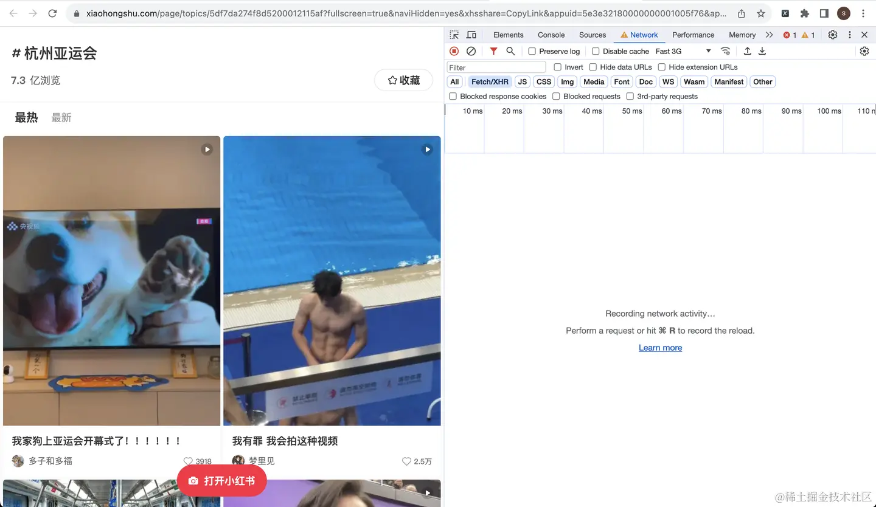Check 3rd-party requests option
Viewport: 876px width, 507px height.
pos(630,96)
